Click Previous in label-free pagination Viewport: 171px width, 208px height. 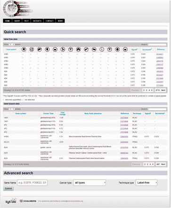(x=135, y=90)
